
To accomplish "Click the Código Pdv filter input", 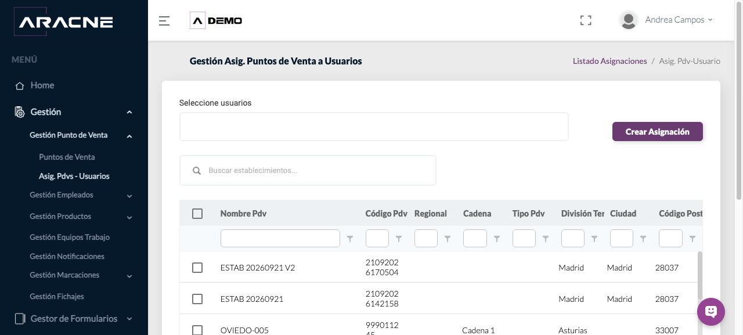I will (377, 239).
